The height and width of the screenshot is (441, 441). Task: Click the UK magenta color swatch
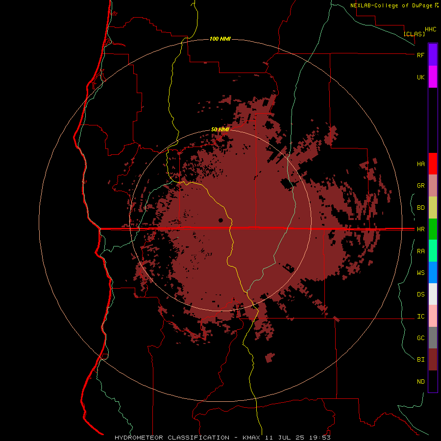[433, 77]
